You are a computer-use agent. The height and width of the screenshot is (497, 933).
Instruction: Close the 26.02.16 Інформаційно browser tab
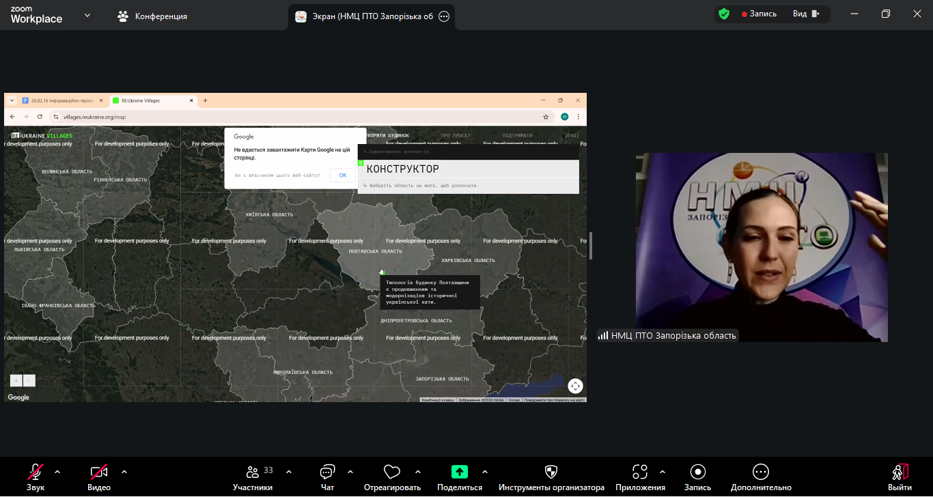(101, 100)
